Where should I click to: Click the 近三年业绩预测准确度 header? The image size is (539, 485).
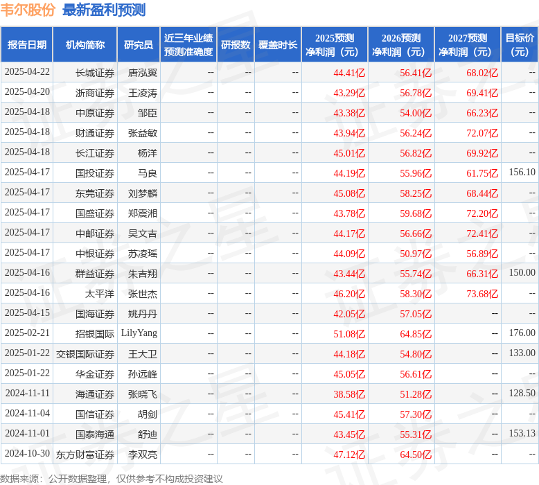point(188,44)
